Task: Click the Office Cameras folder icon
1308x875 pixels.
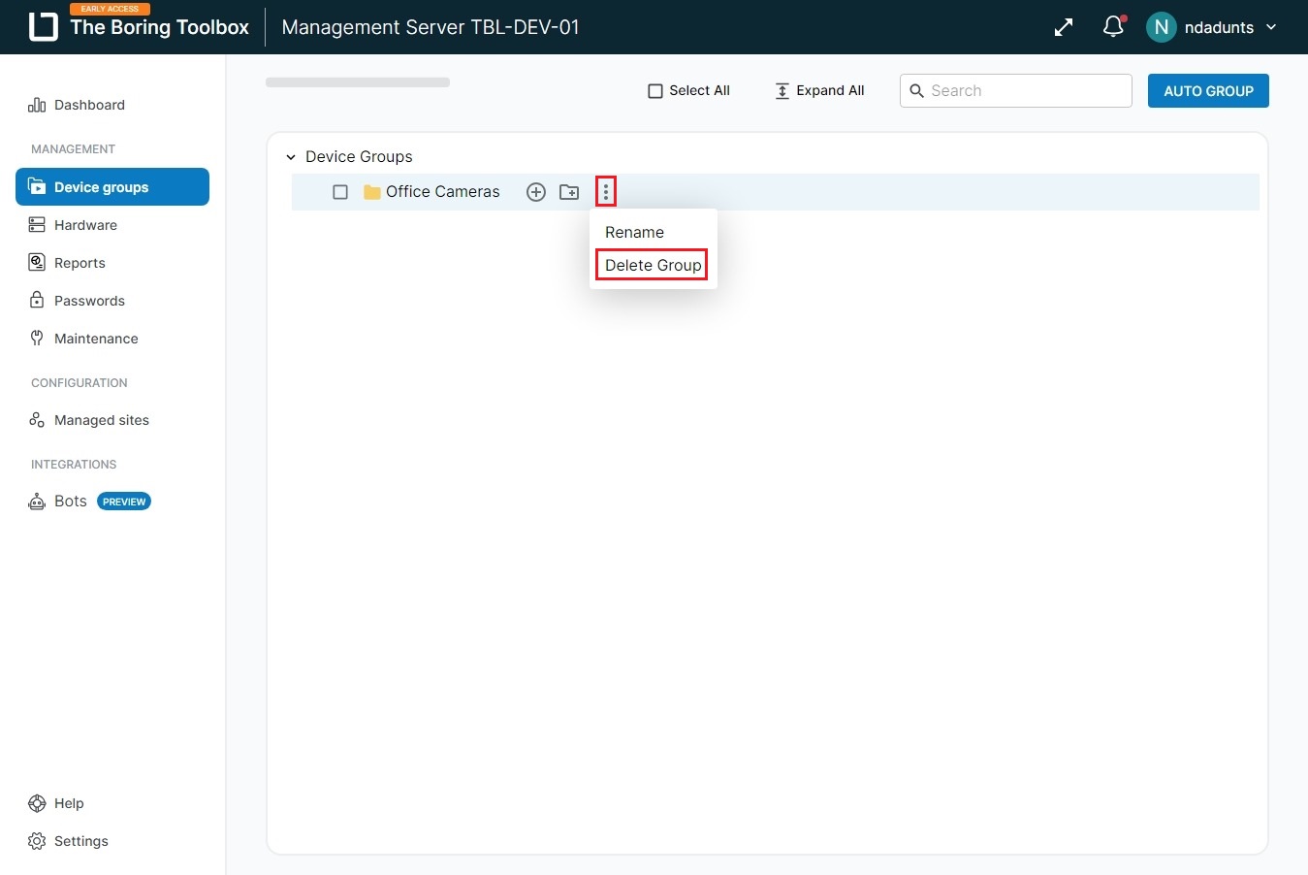Action: click(x=371, y=192)
